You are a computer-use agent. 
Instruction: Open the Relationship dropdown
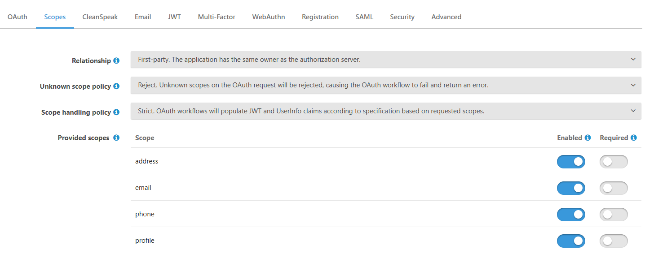(x=386, y=60)
